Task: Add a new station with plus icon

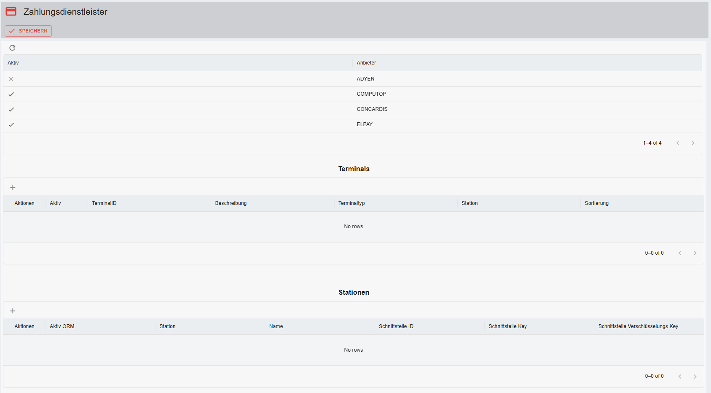Action: pyautogui.click(x=13, y=311)
